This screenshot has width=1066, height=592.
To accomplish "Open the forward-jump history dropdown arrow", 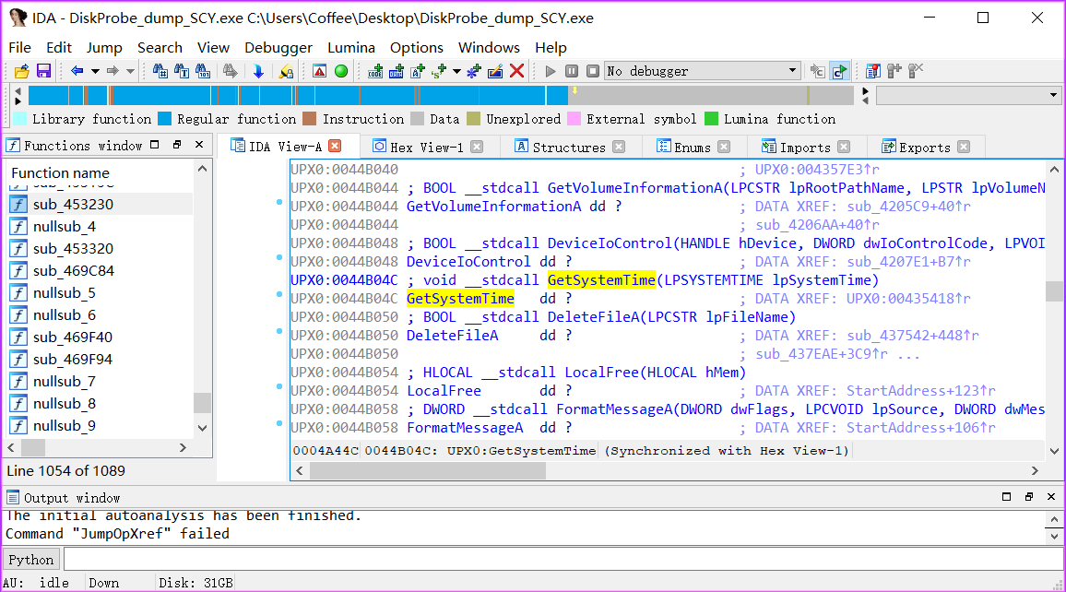I will [x=131, y=71].
